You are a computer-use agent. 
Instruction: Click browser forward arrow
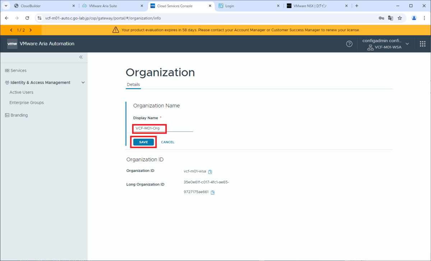17,18
